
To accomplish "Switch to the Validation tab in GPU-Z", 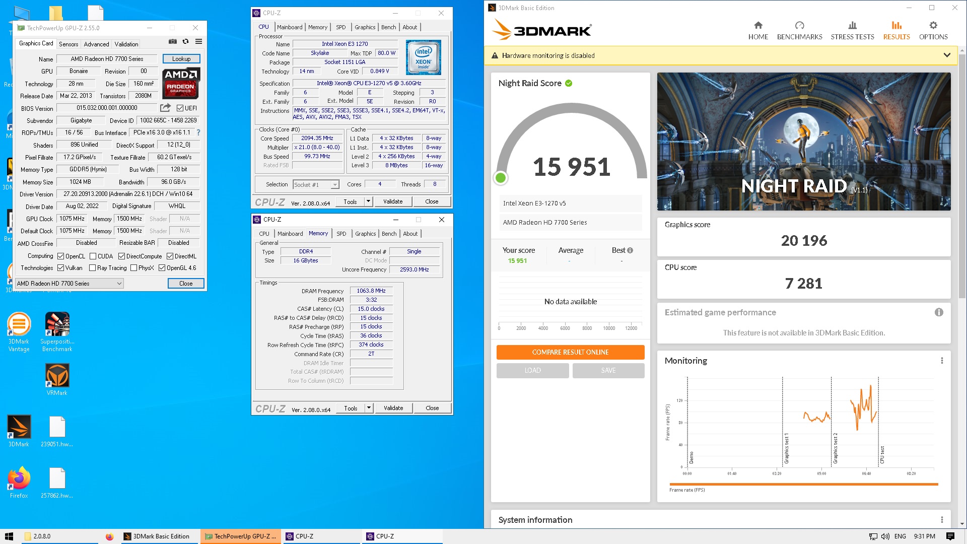I will 126,44.
